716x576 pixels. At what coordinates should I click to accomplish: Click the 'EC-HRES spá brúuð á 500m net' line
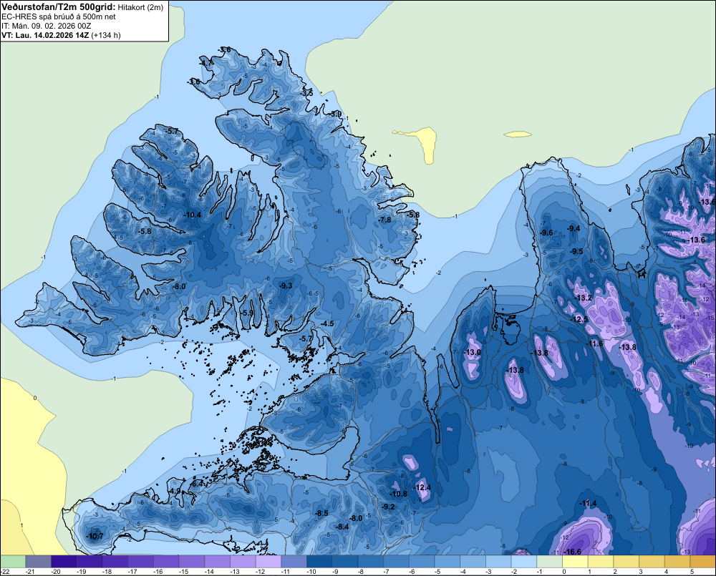click(59, 16)
